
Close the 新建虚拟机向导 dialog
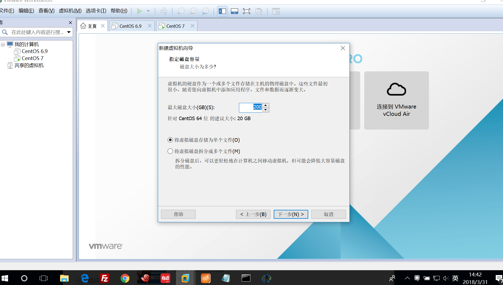click(x=343, y=48)
